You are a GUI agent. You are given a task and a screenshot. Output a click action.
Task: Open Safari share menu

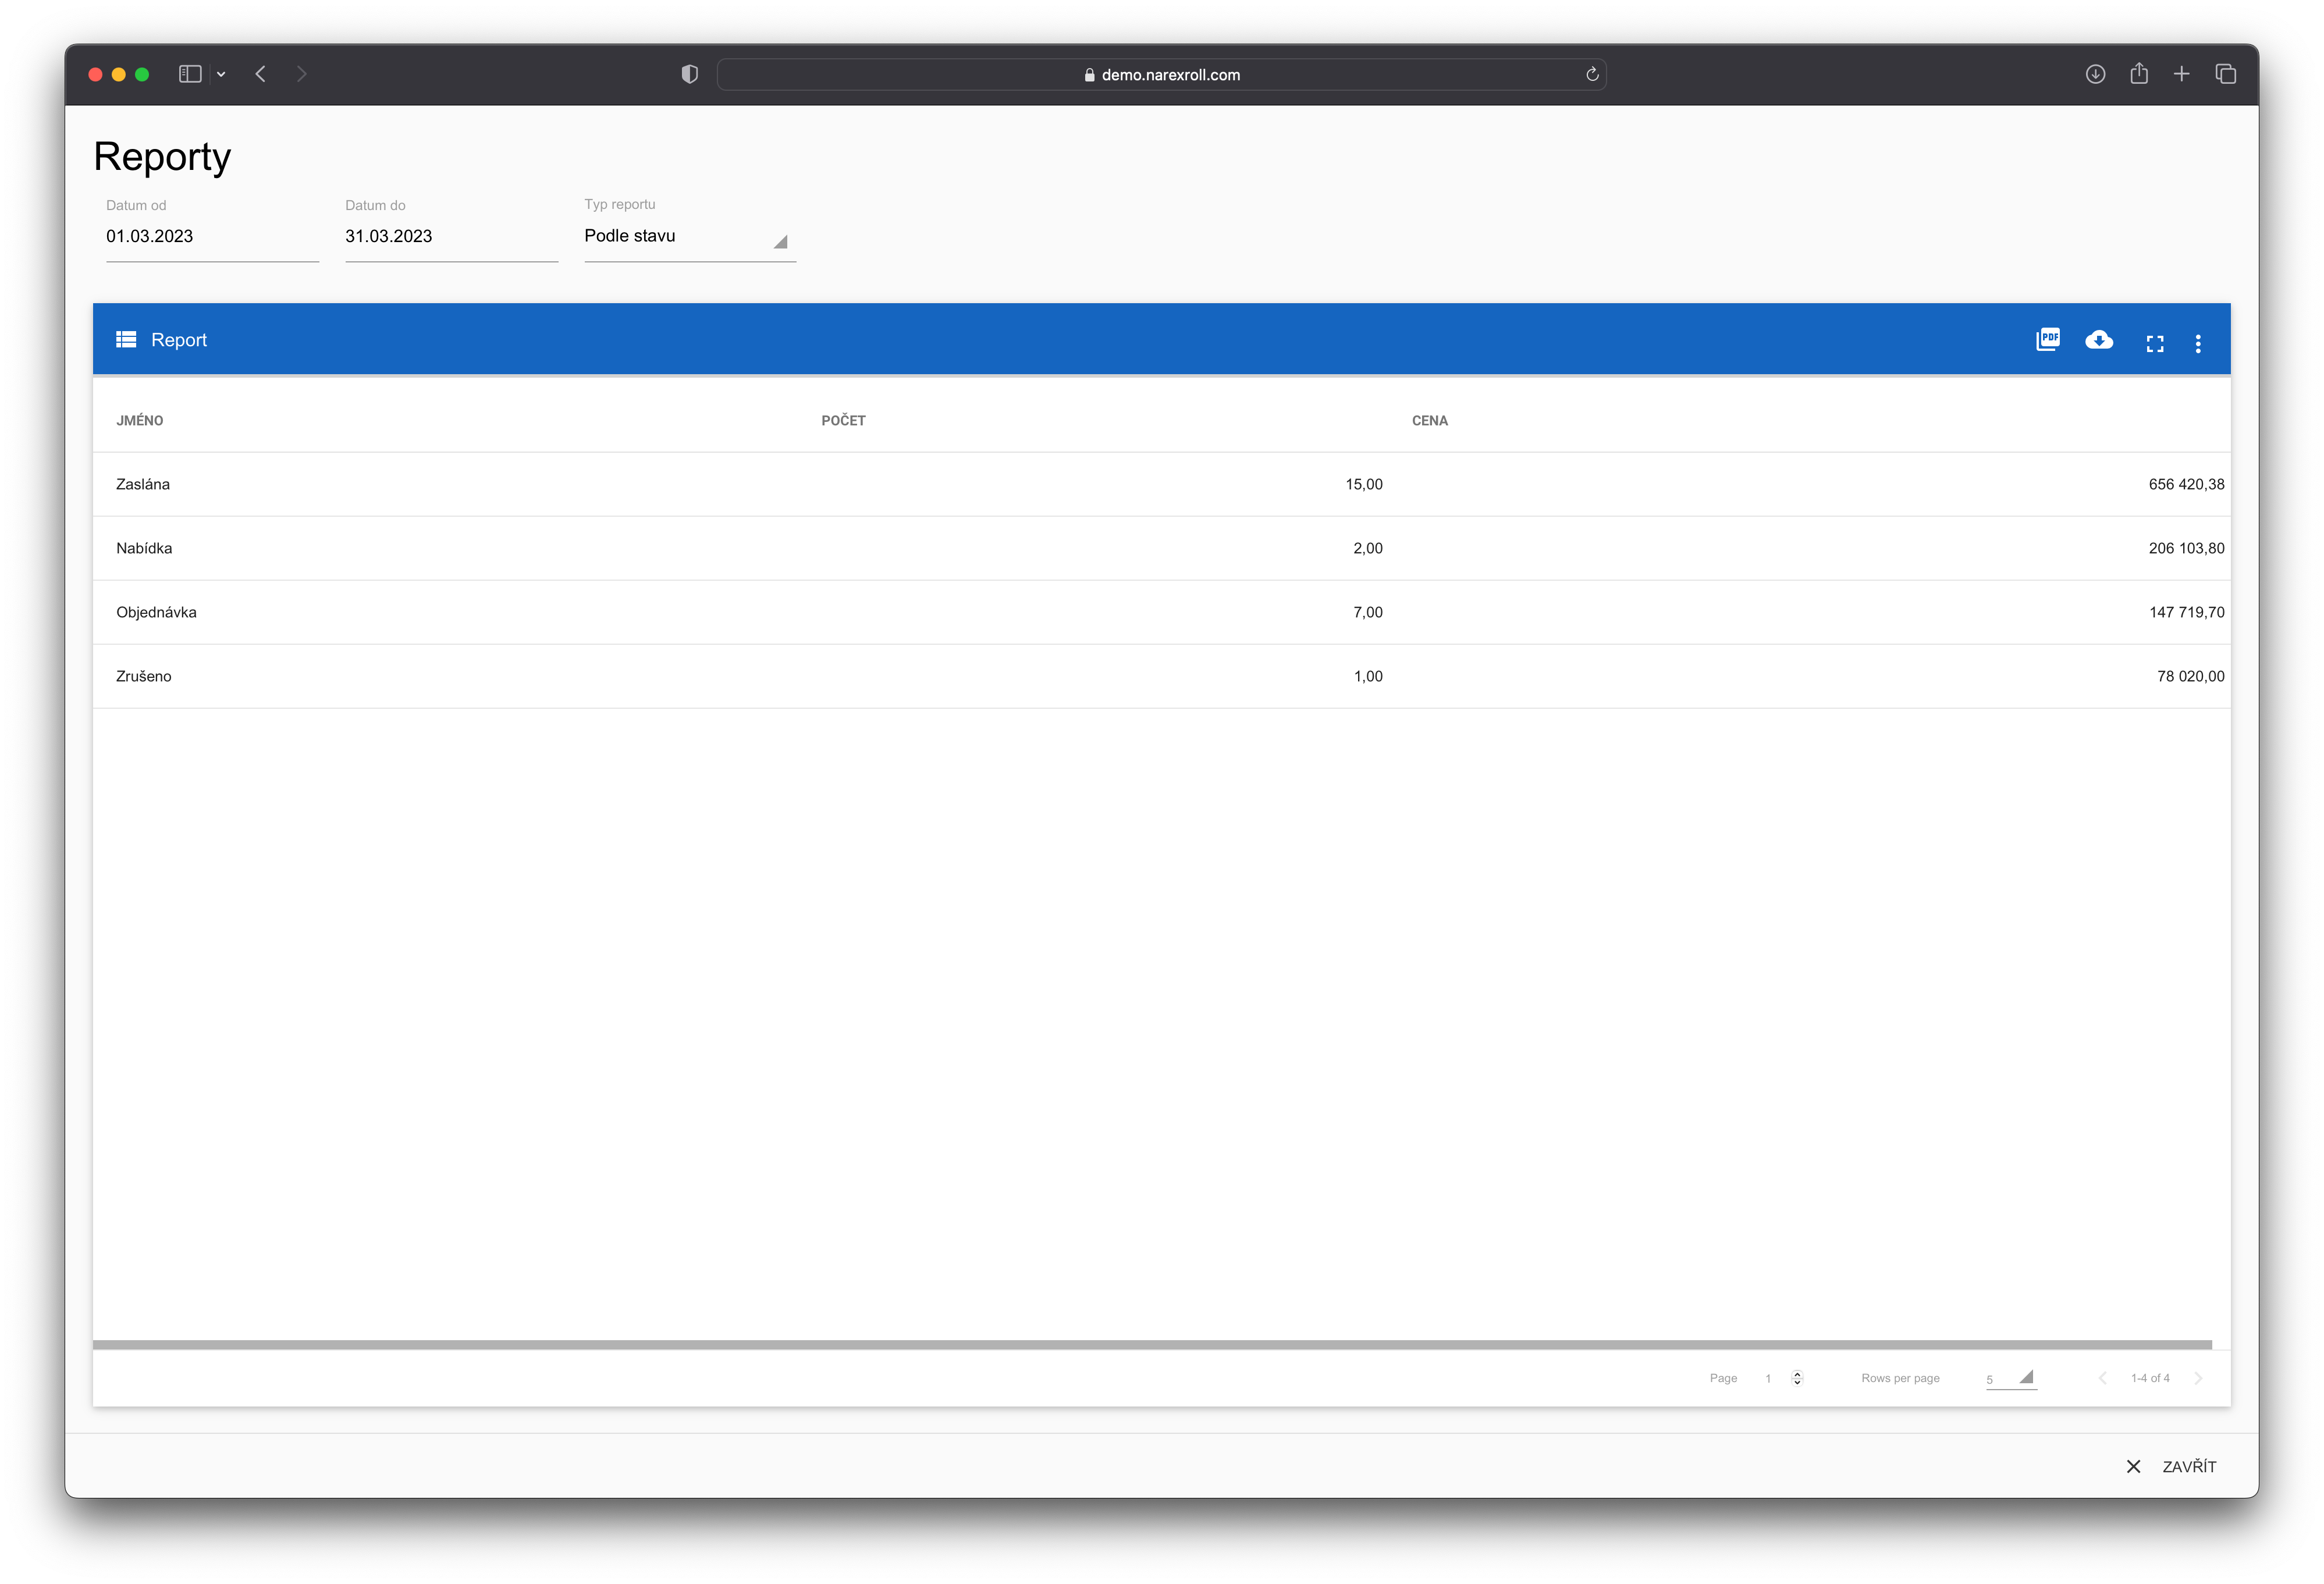click(2139, 73)
